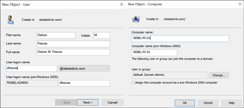
Task: Click the 'Computer name:' label
Action: [x=142, y=32]
